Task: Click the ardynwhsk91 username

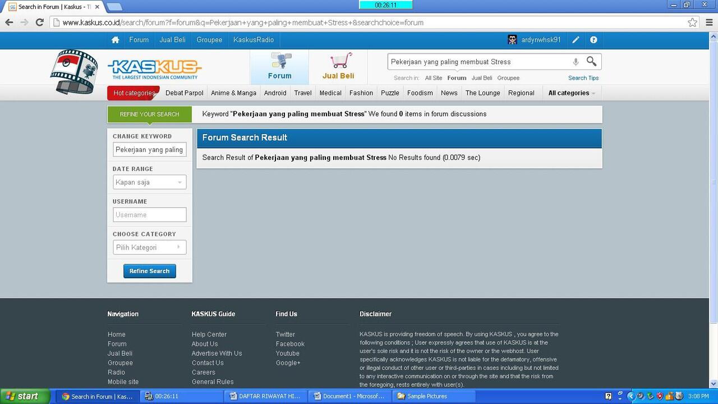Action: coord(541,40)
